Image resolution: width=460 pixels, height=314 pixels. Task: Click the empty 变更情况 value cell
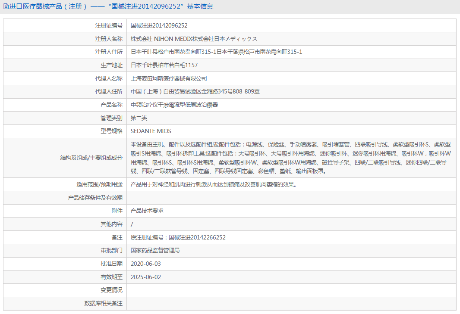[x=259, y=290]
